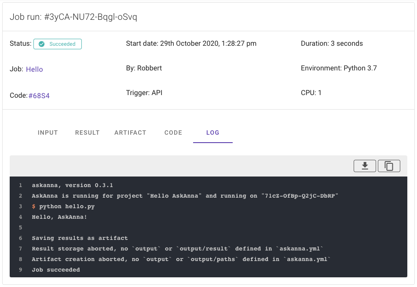This screenshot has width=417, height=287.
Task: Click the Duration: 3 seconds text
Action: point(332,44)
